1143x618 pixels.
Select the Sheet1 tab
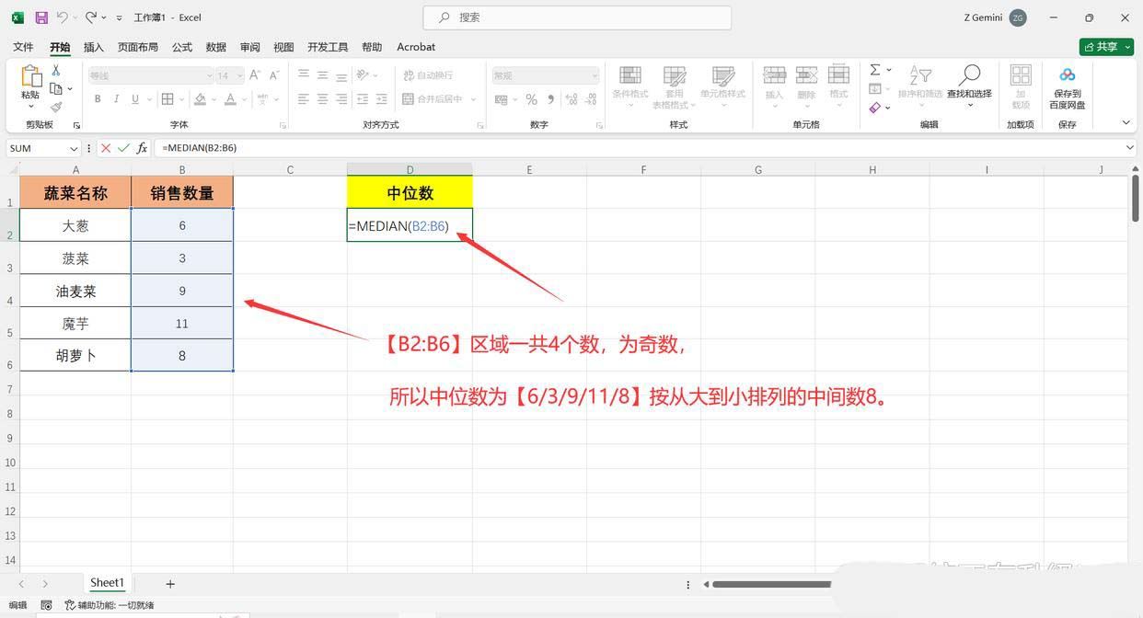[107, 583]
